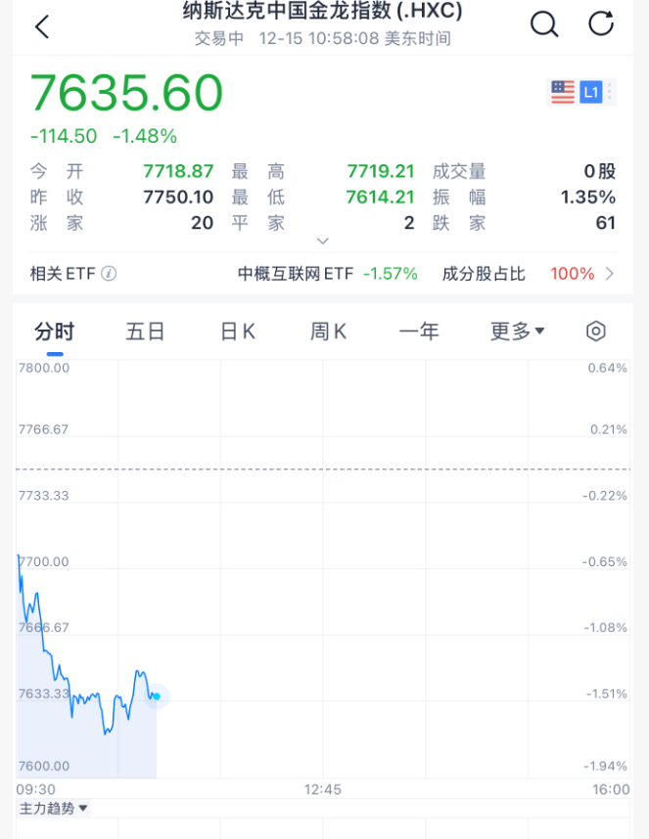Open the 更多 chart type dropdown
The image size is (649, 839).
[x=517, y=331]
